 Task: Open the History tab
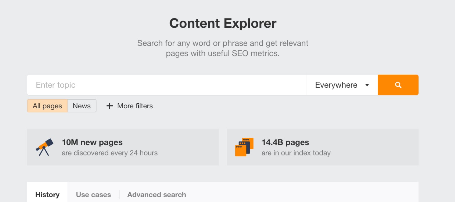pyautogui.click(x=47, y=195)
